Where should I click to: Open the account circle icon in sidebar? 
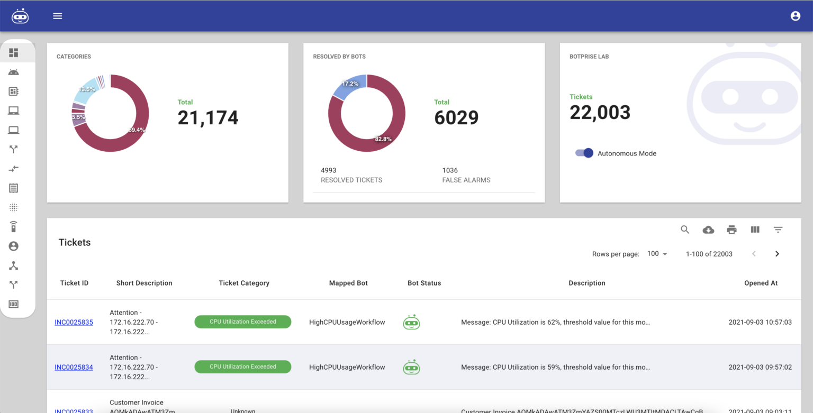[x=14, y=246]
